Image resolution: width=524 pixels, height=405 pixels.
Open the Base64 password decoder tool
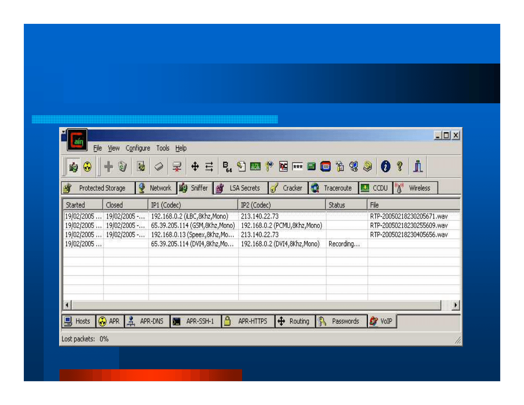[227, 167]
